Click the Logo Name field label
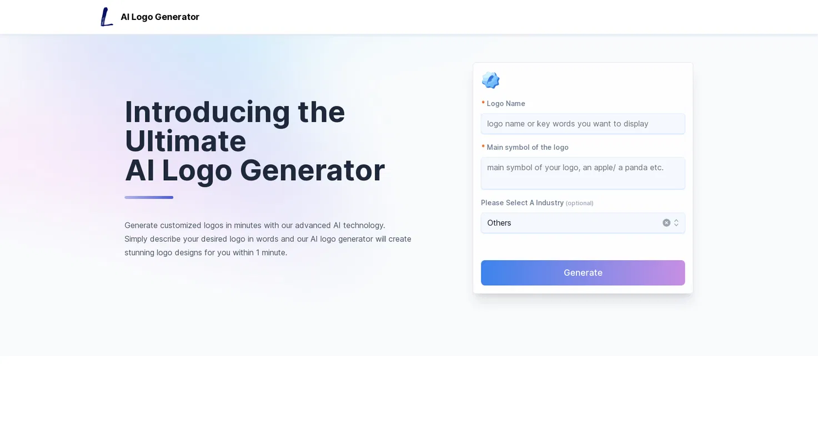This screenshot has height=426, width=818. pos(506,104)
